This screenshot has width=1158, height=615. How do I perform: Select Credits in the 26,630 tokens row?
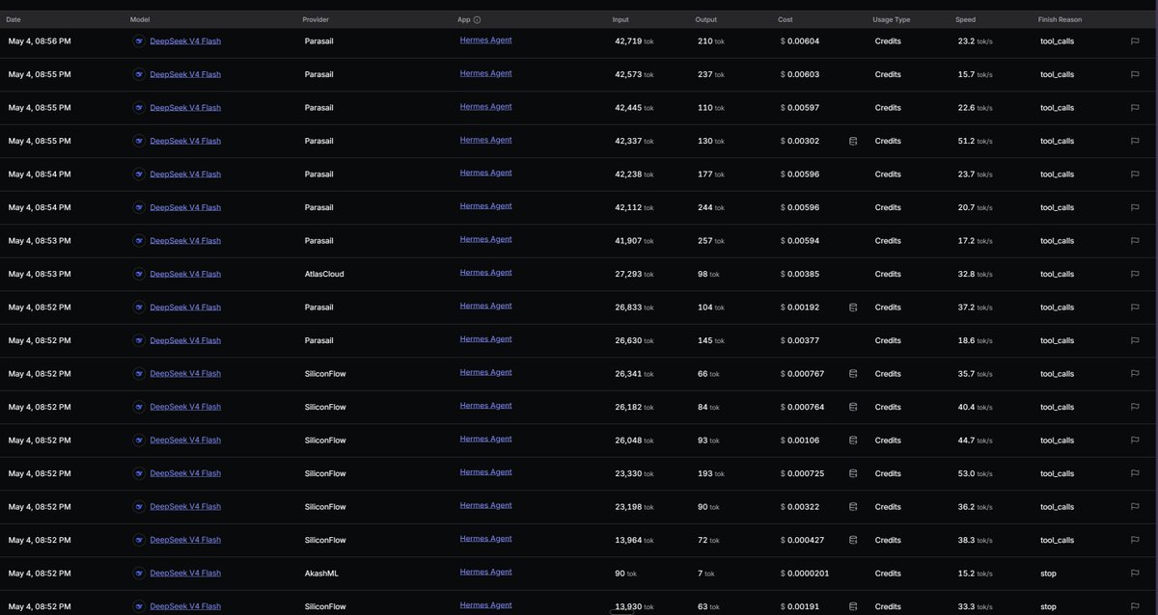click(x=888, y=340)
